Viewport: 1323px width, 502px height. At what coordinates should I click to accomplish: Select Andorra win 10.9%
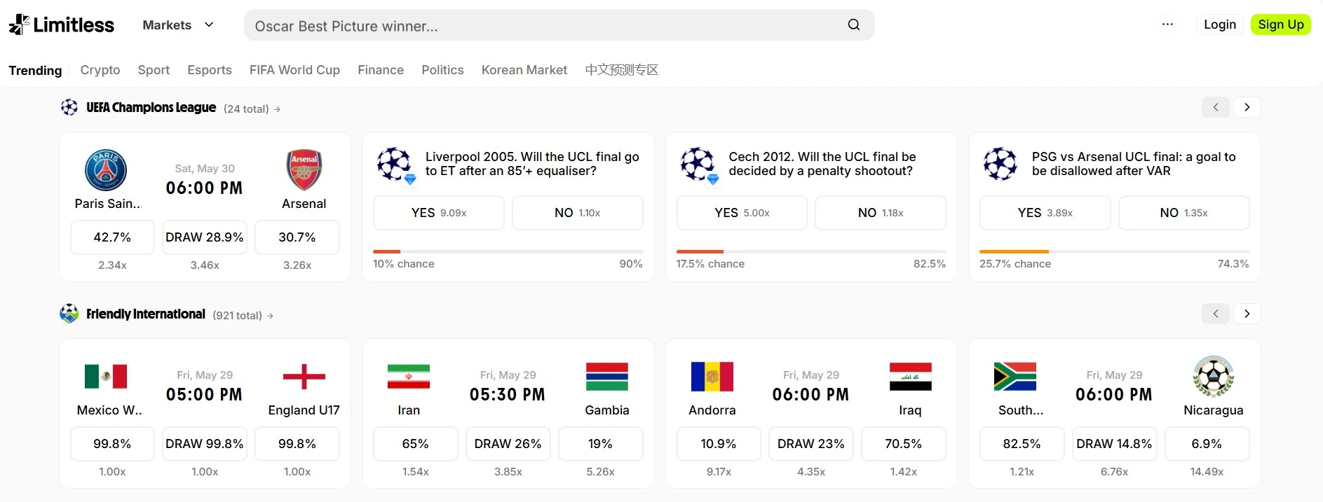(x=719, y=444)
